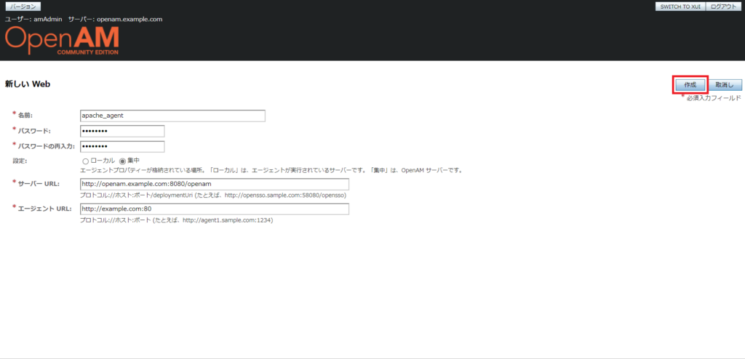Click the ログアウト button
Screen dimensions: 745x359
[724, 7]
